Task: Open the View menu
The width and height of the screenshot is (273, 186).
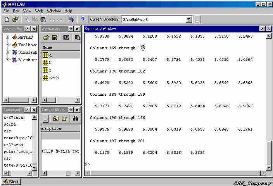Action: (27, 11)
